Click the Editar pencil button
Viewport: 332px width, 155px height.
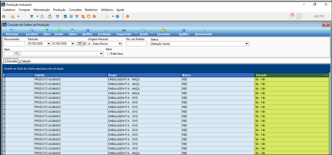click(73, 32)
